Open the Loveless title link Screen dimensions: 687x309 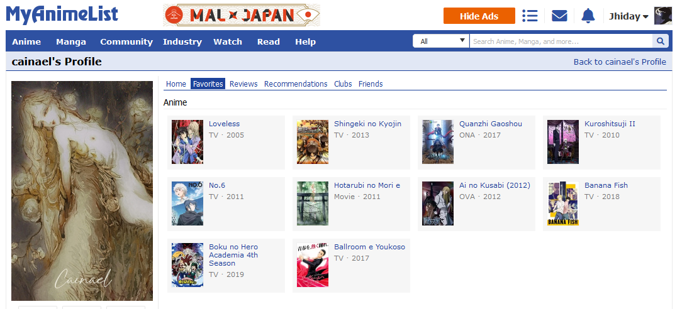224,124
